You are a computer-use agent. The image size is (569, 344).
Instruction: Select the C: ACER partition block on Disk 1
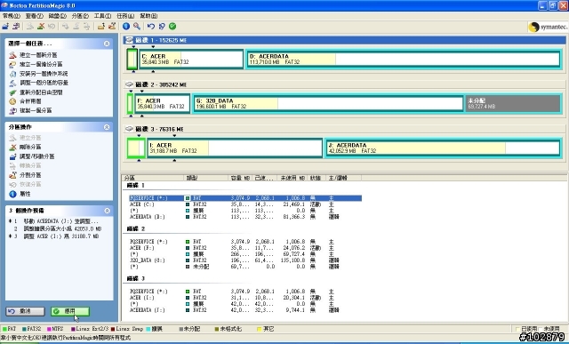pos(191,60)
